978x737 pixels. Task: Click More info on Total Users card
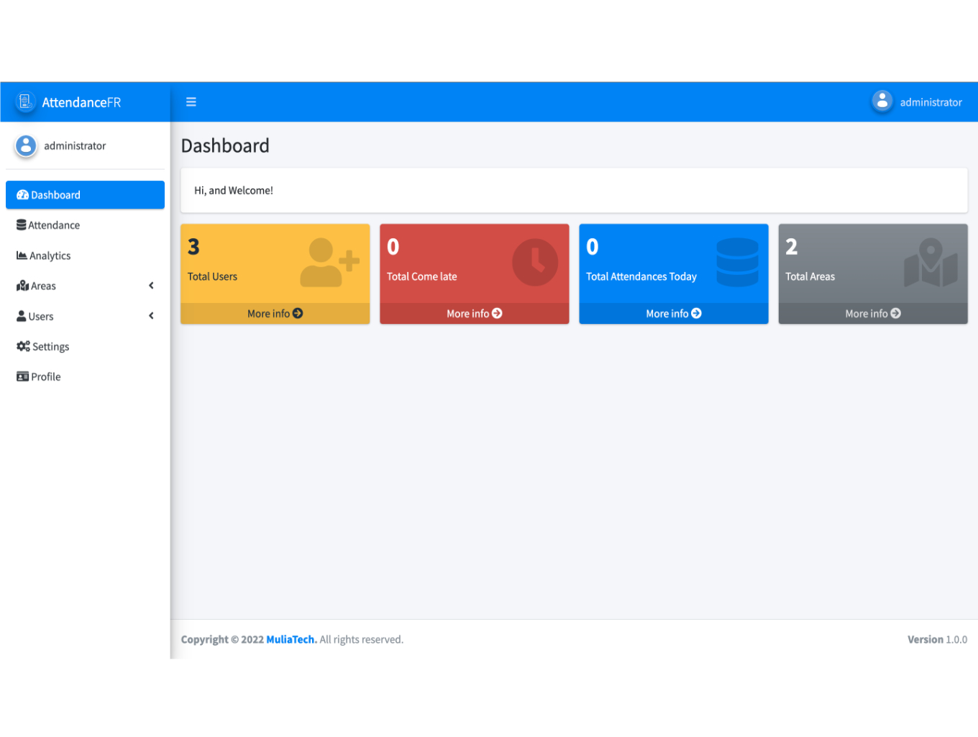click(275, 314)
